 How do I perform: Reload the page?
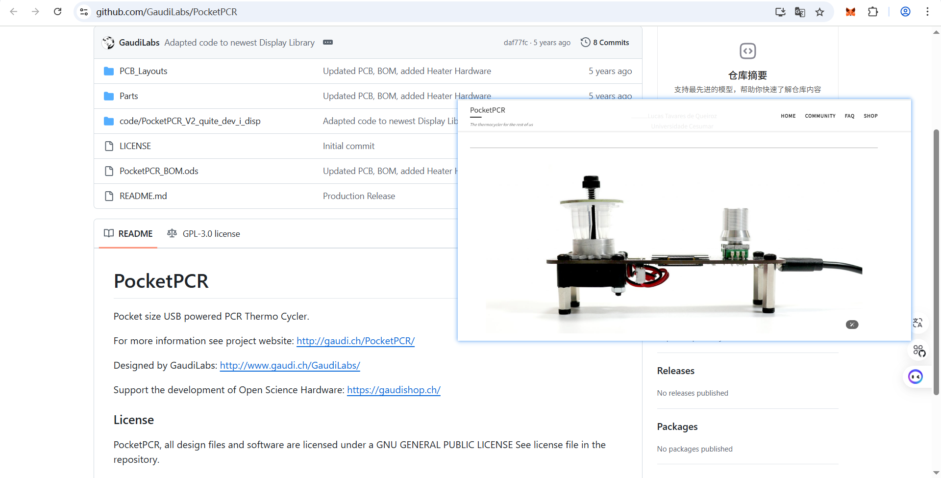[57, 12]
